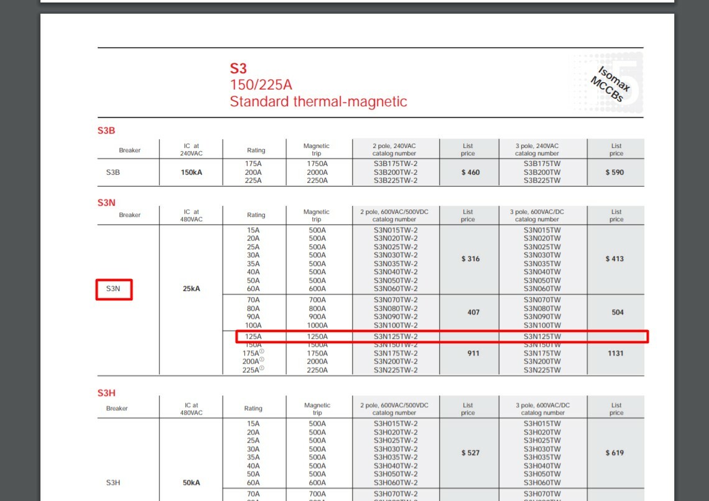Click the Standard thermal-magnetic title text

pyautogui.click(x=318, y=102)
